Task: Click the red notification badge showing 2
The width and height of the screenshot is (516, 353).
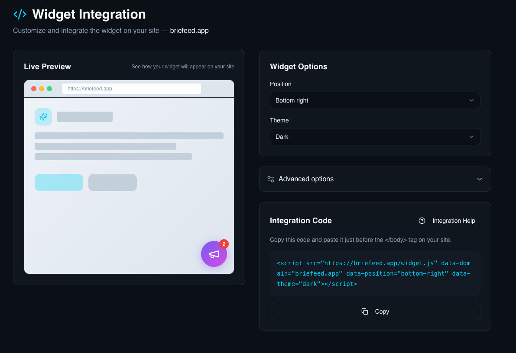Action: pos(224,244)
